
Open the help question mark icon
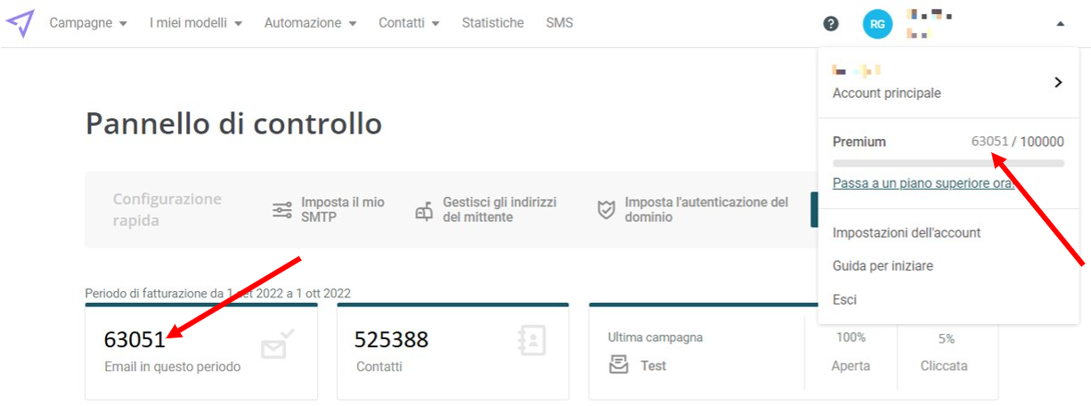[831, 24]
